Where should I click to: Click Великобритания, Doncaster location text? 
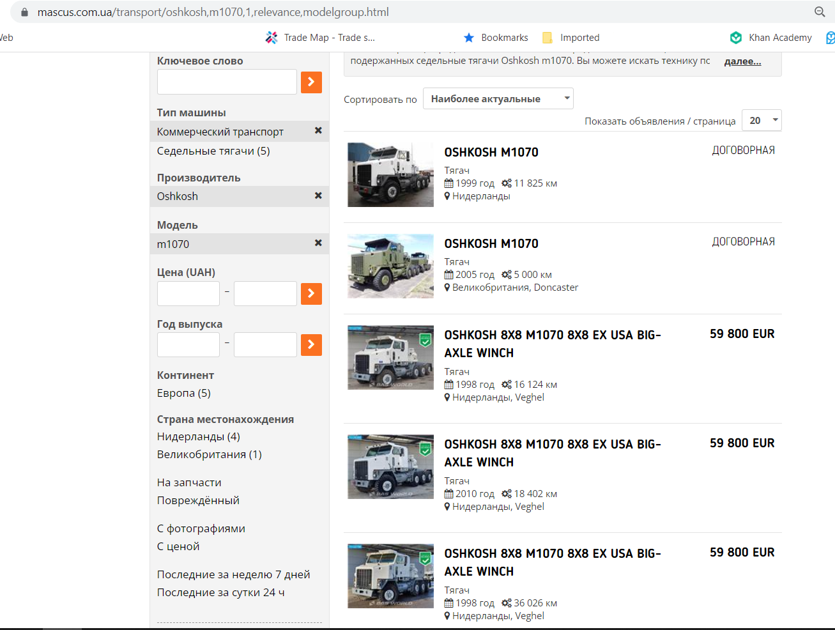point(515,288)
